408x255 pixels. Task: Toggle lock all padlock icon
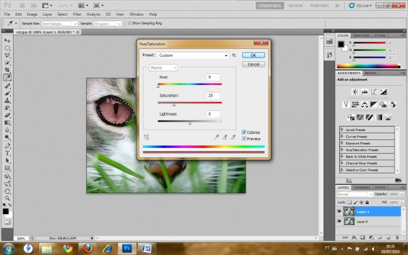coord(367,202)
